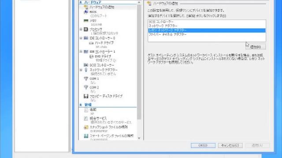Expand the プロセッサ tree node
Image resolution: width=282 pixels, height=158 pixels.
[x=81, y=29]
